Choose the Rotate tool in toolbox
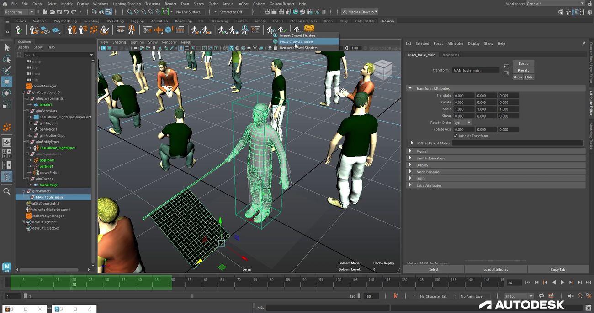The image size is (594, 313). click(x=7, y=93)
